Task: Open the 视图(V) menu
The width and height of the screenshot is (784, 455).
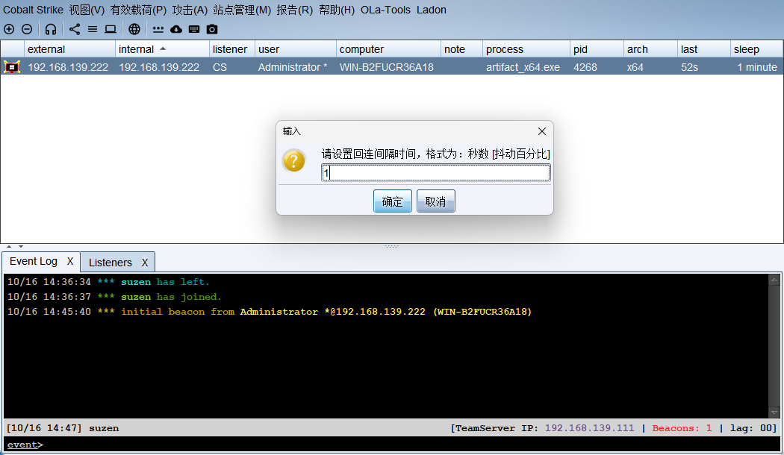Action: (x=87, y=10)
